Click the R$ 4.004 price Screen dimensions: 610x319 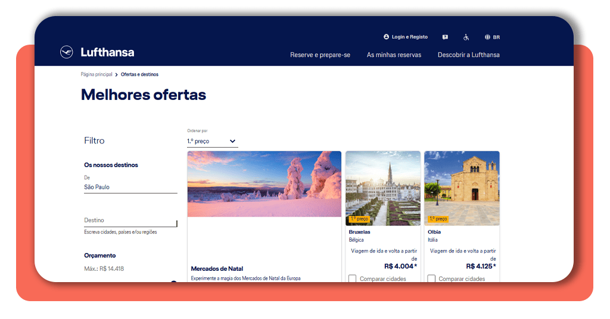tap(401, 266)
